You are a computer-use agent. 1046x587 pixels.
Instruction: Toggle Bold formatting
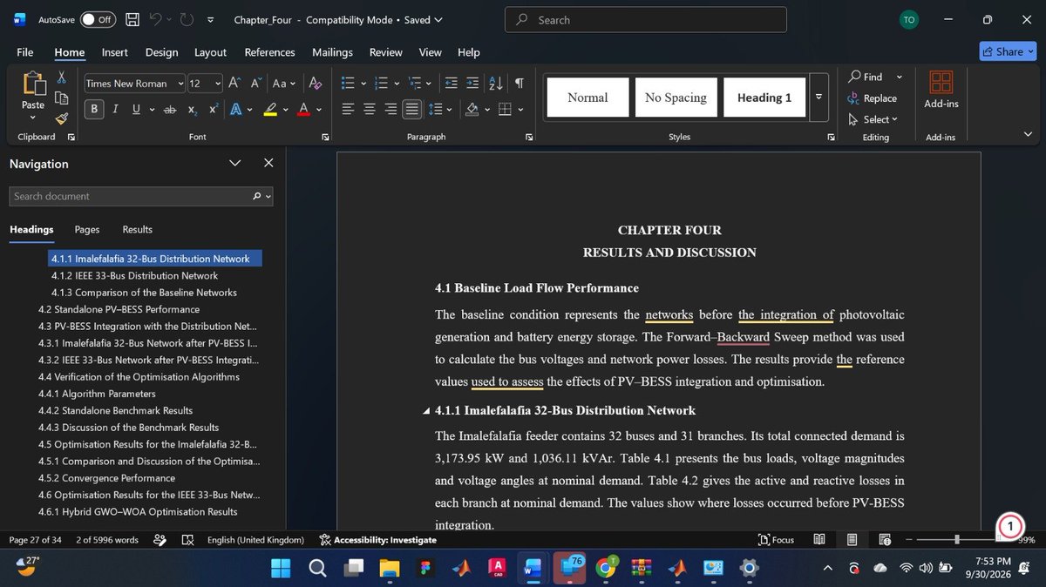94,110
